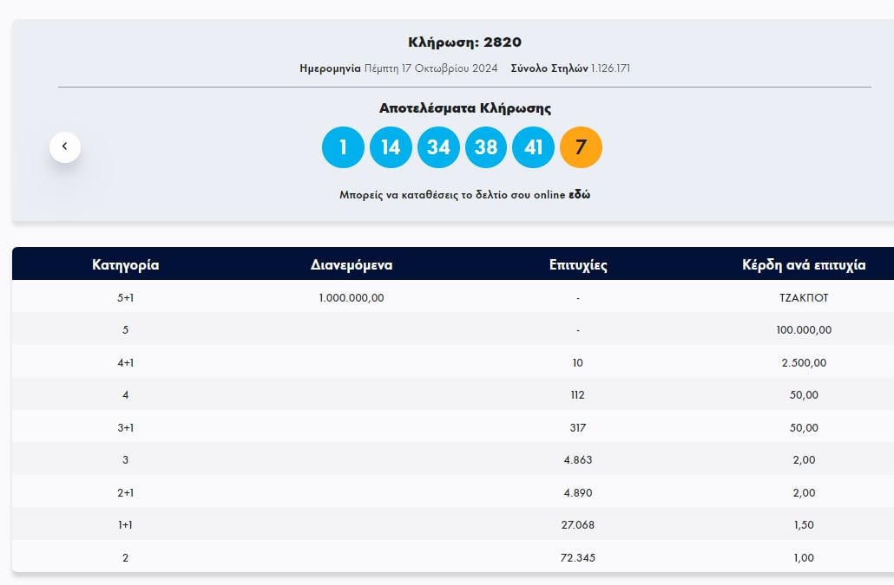Screen dimensions: 894x585
Task: Select the blue ball number 38
Action: 486,147
